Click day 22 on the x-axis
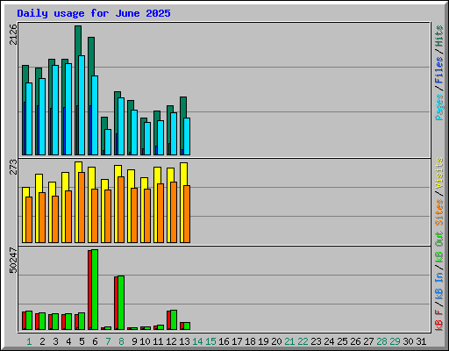449x351 pixels. click(303, 341)
